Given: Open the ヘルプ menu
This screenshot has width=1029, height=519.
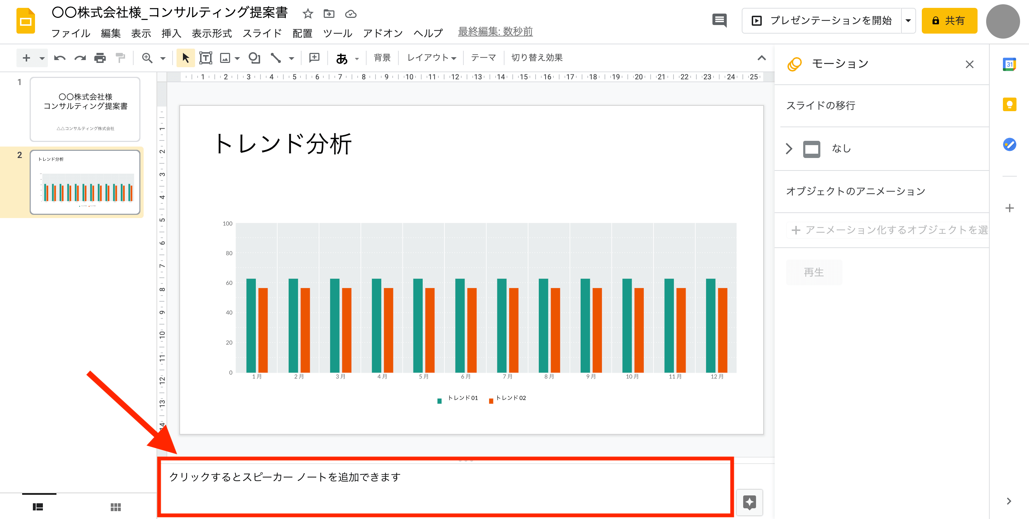Looking at the screenshot, I should pos(428,33).
